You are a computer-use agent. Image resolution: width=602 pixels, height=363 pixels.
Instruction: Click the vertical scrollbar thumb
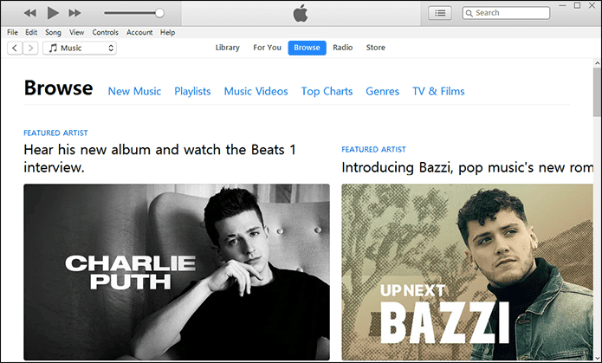tap(597, 92)
